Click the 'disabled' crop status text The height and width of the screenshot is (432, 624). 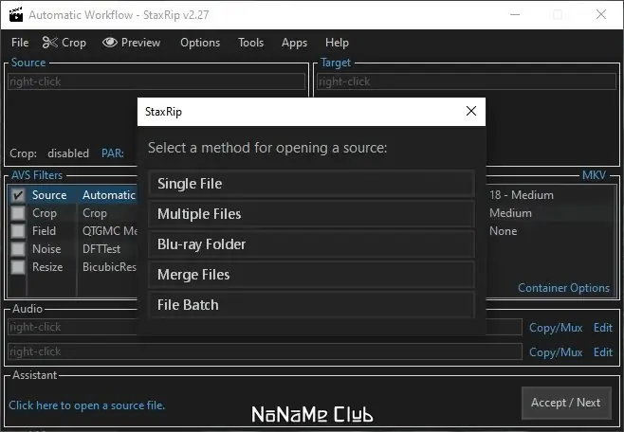tap(68, 153)
